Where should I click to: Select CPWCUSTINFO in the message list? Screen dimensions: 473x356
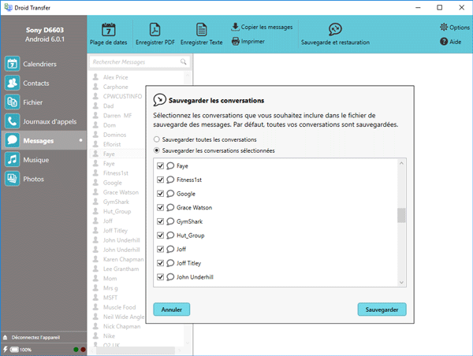(x=122, y=96)
